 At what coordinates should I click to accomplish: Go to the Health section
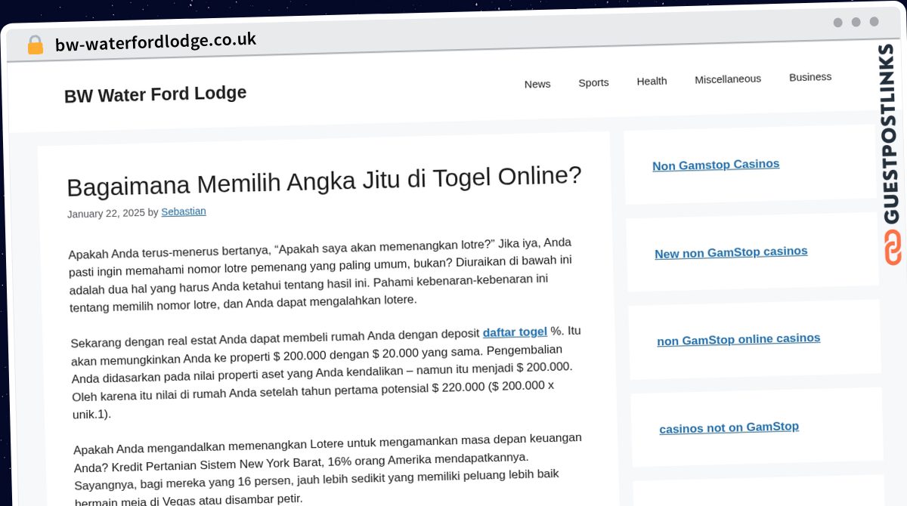tap(652, 81)
